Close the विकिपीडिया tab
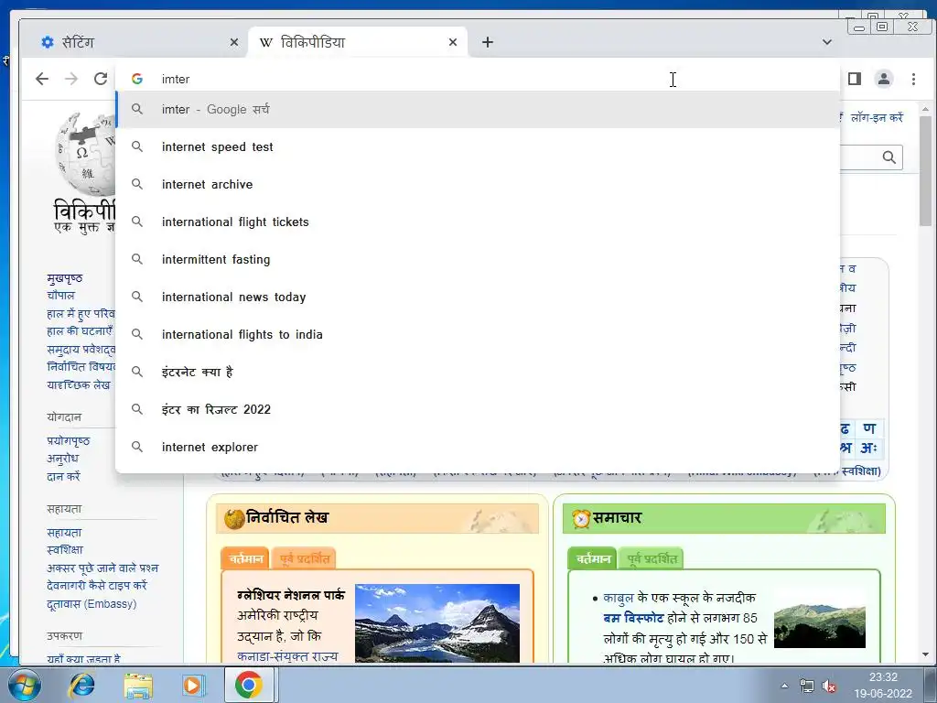The height and width of the screenshot is (703, 937). click(453, 42)
